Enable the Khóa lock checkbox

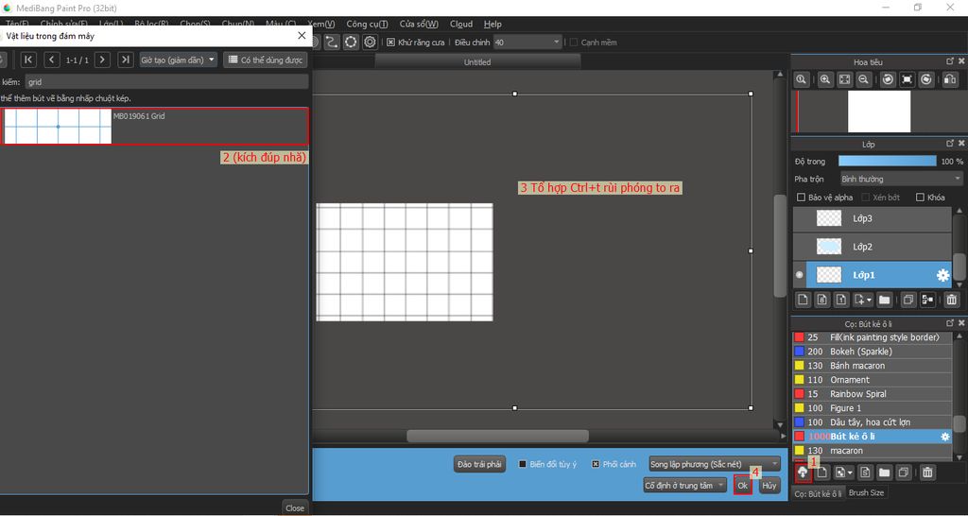coord(921,198)
